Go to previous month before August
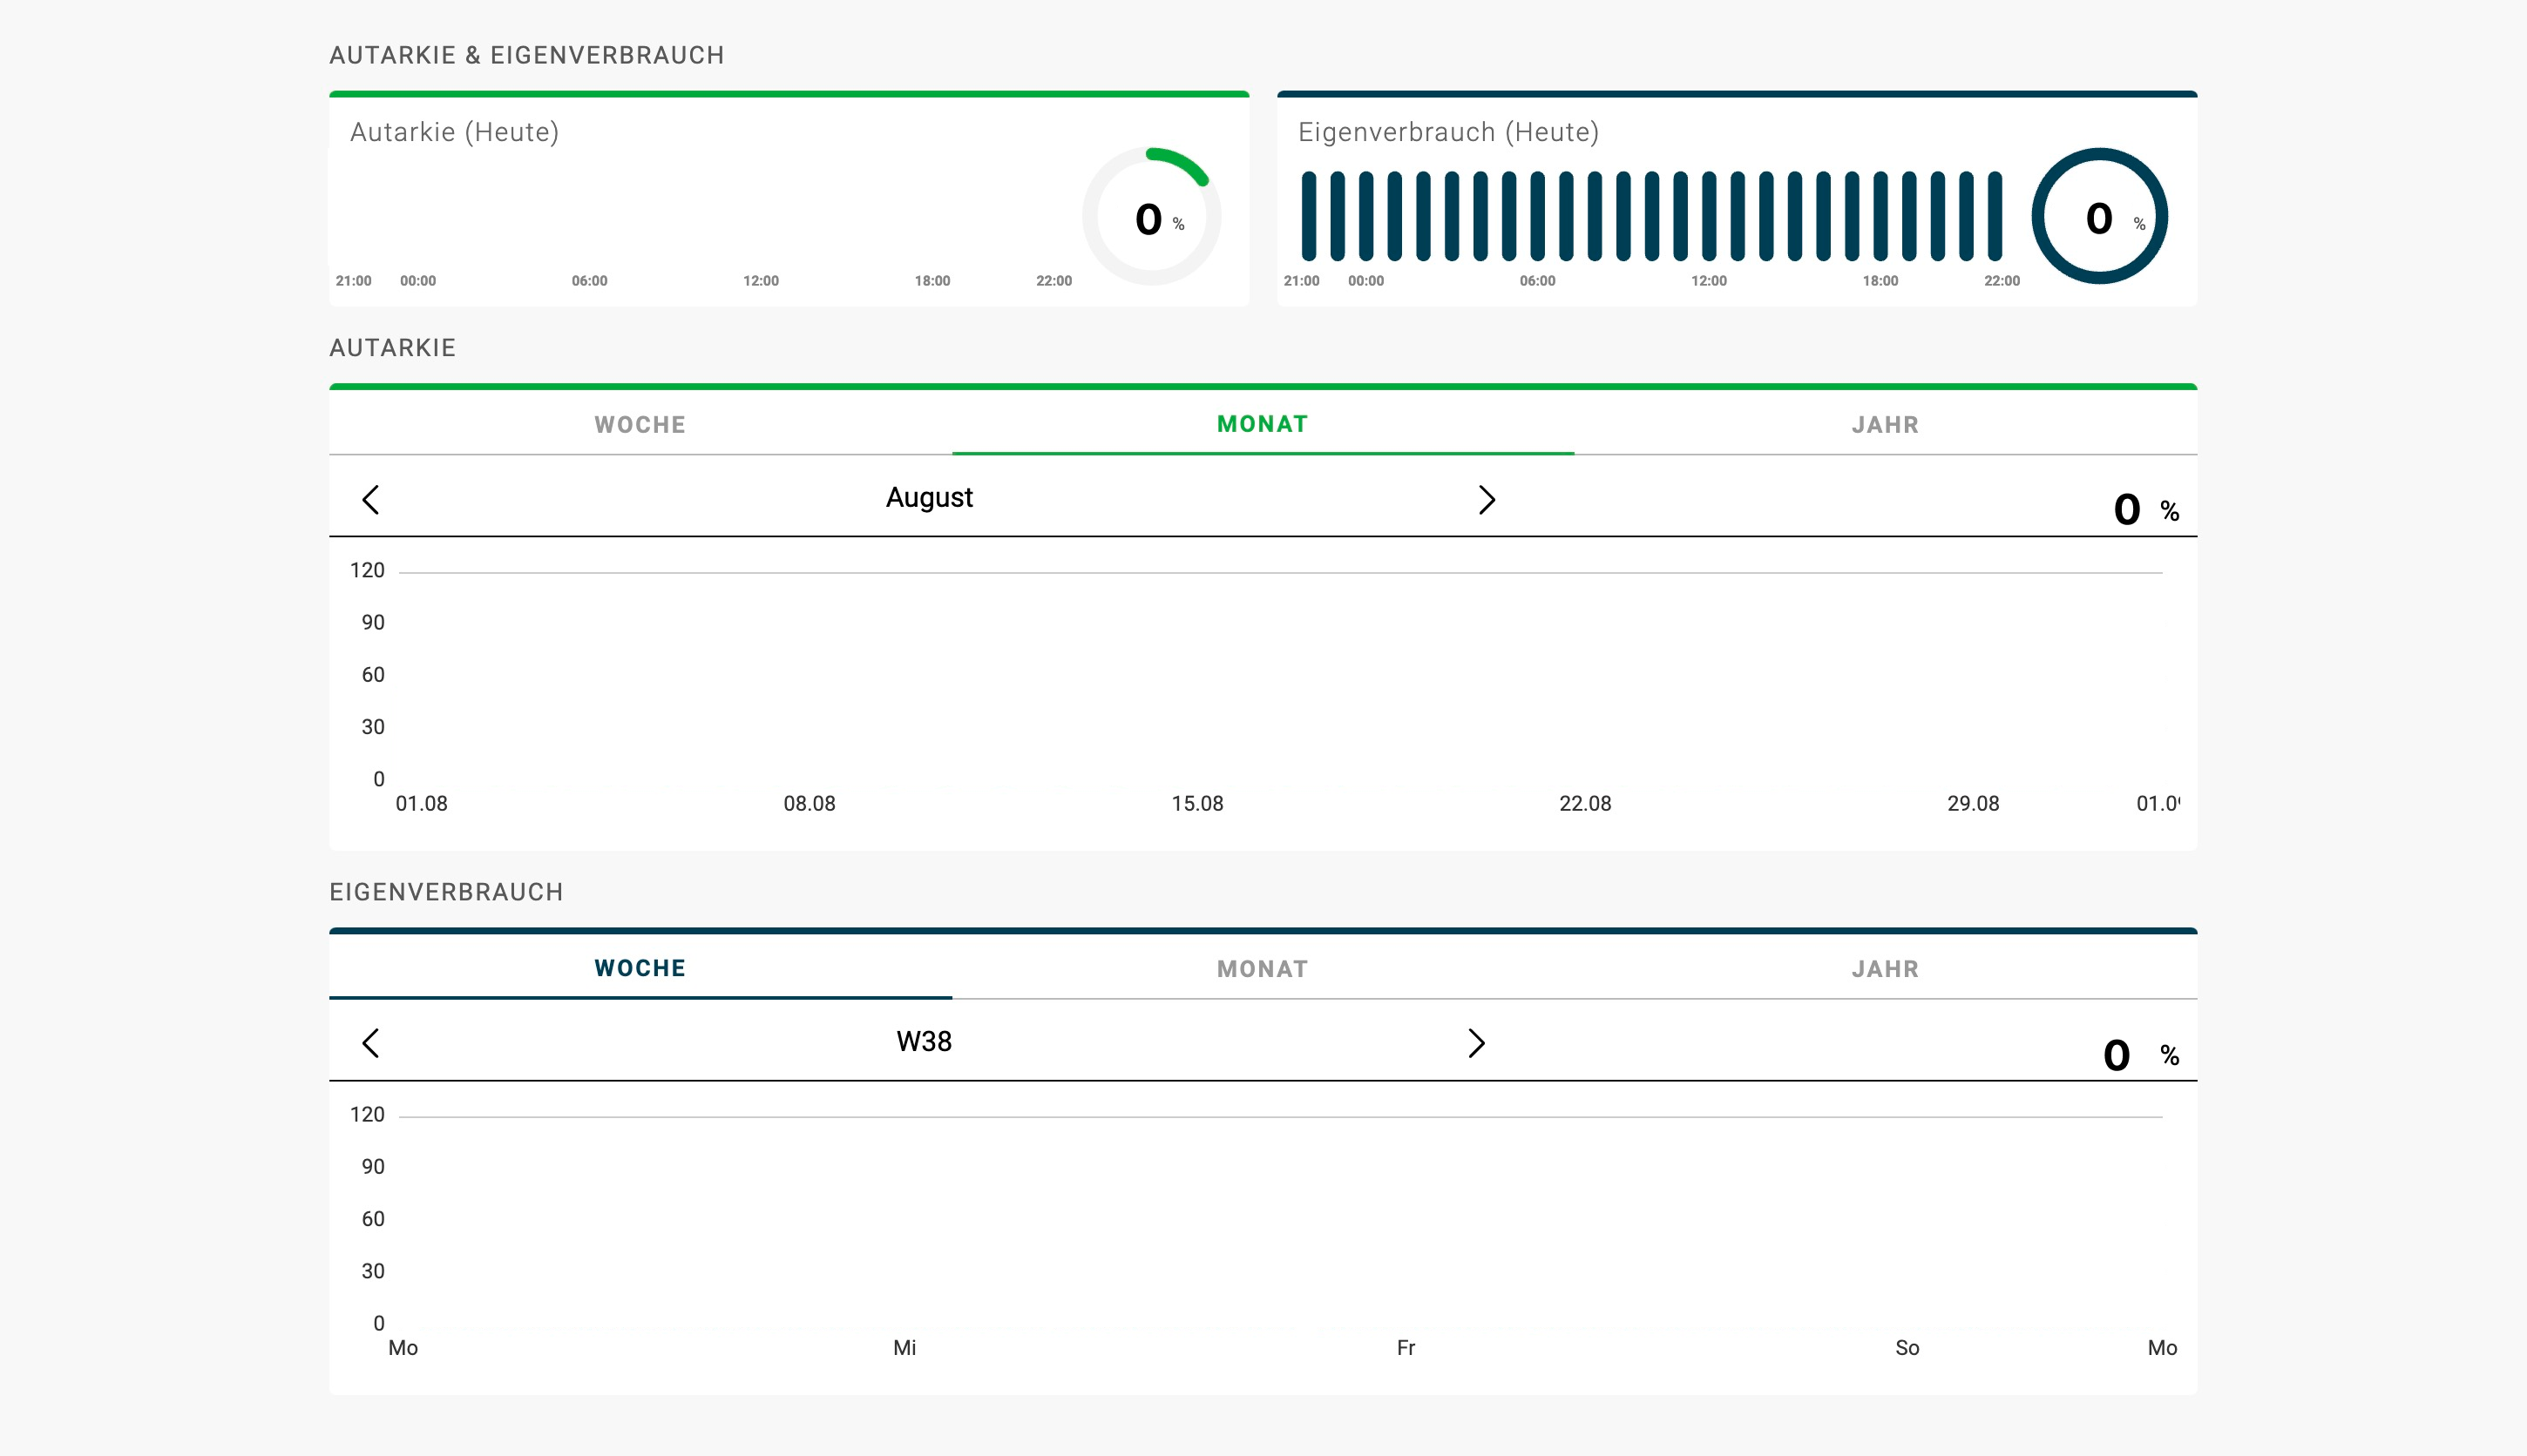Screen dimensions: 2527x1456 coord(370,499)
